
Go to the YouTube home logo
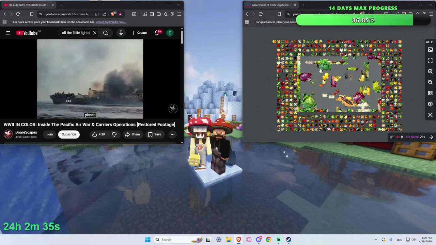[x=27, y=33]
